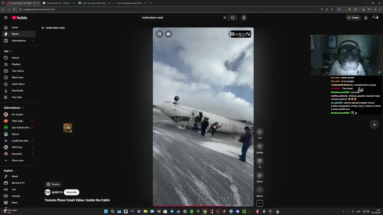Open Playlists in sidebar

click(19, 64)
